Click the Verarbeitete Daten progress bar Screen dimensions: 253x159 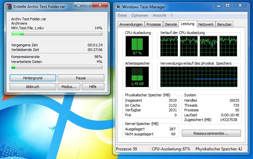click(x=57, y=67)
